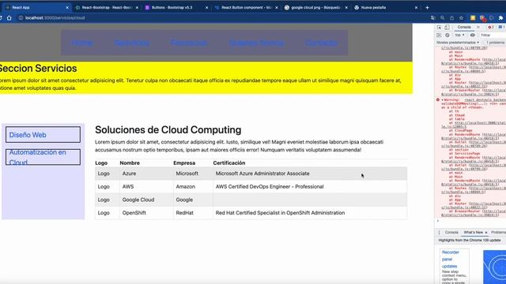The image size is (506, 284).
Task: Toggle DevTools device toolbar icon
Action: tap(447, 28)
